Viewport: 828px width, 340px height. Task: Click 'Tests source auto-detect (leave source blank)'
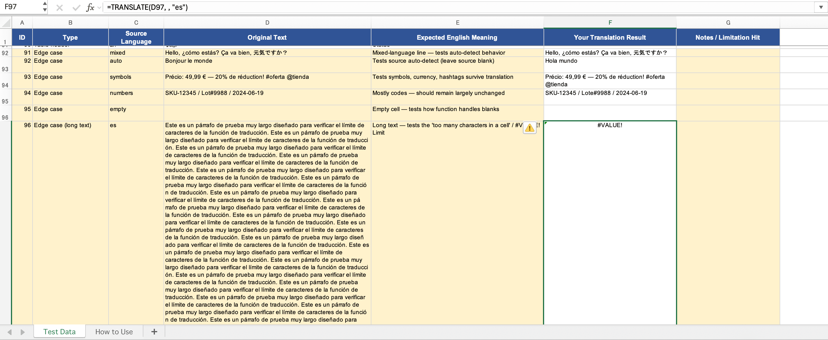(x=457, y=65)
